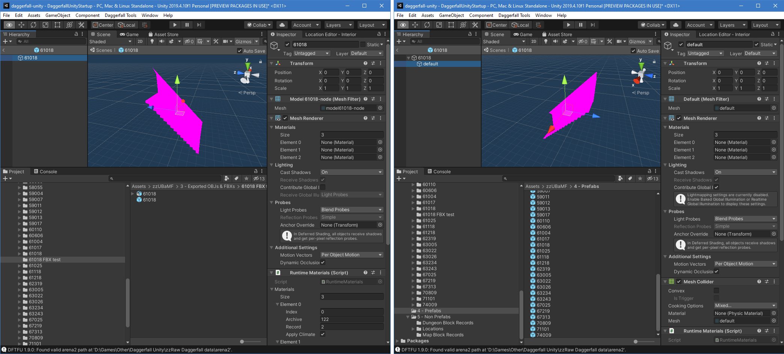
Task: Select the Rotate tool in left window
Action: (33, 25)
